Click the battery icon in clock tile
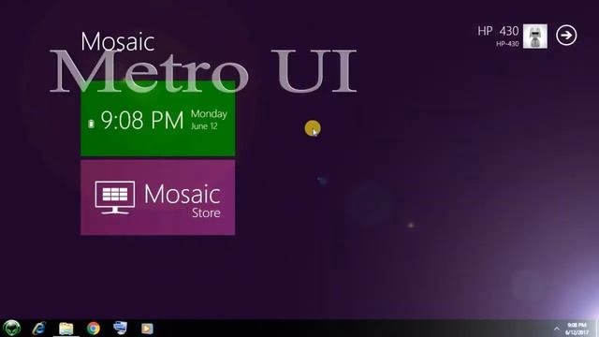This screenshot has height=337, width=599. pos(91,124)
